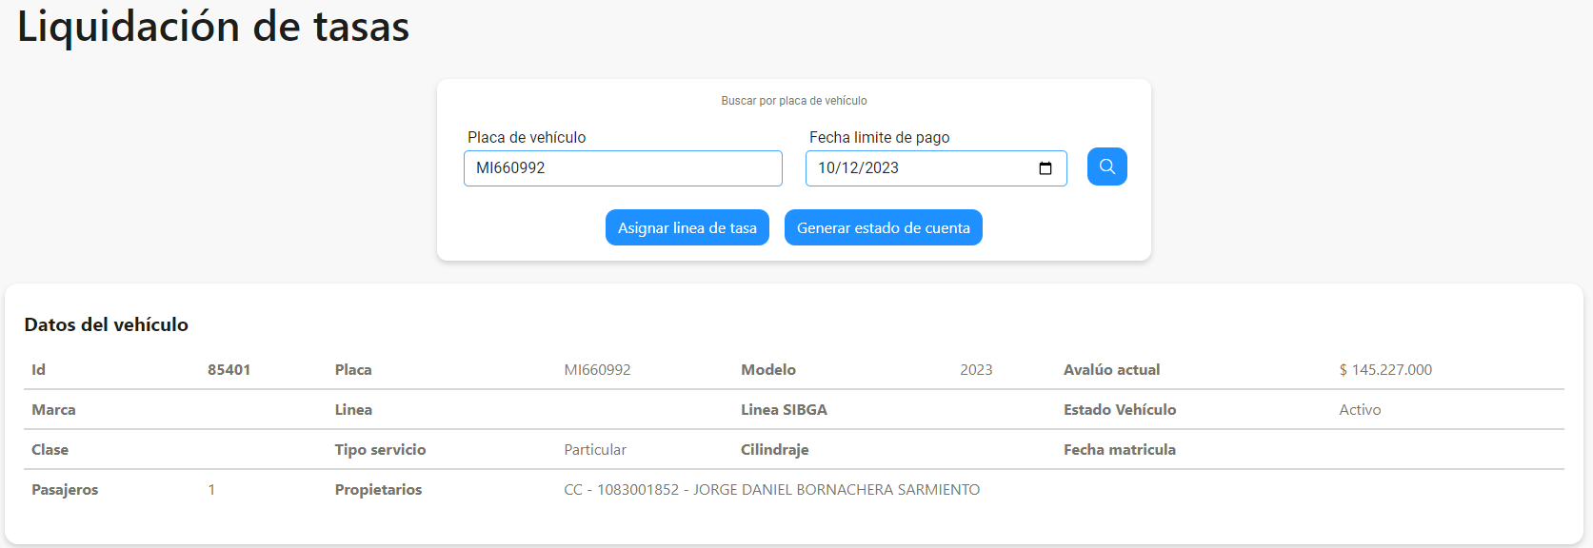Click Asignar linea de tasa button
1593x548 pixels.
coord(687,227)
